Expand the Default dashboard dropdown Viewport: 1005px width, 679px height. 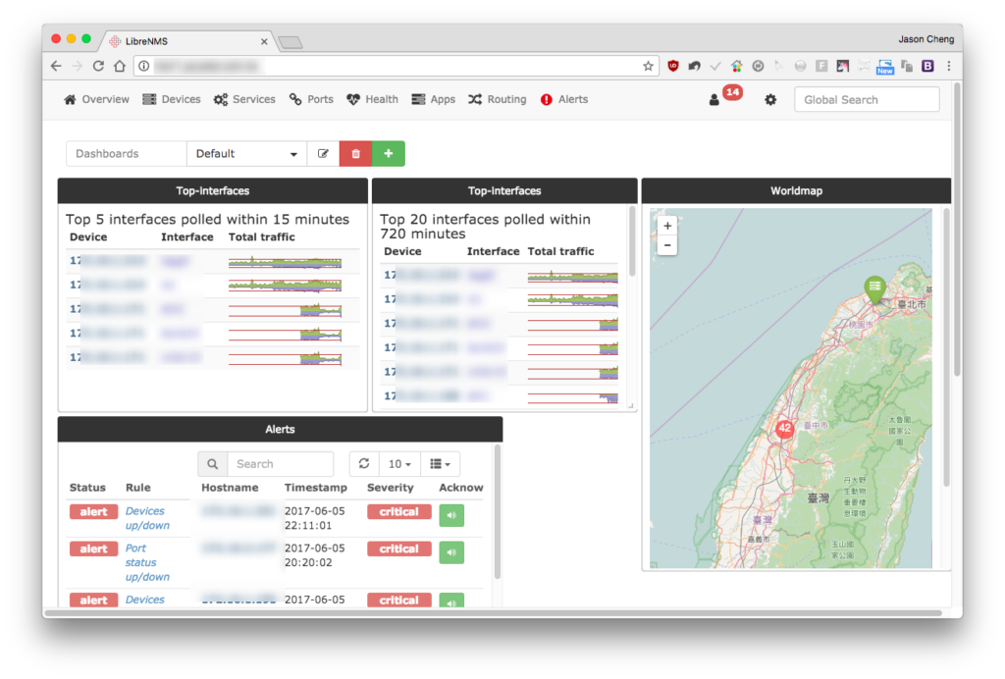[x=246, y=154]
